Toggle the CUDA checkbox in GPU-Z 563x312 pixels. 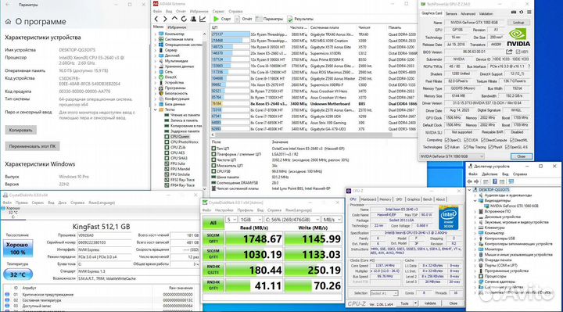pyautogui.click(x=466, y=140)
